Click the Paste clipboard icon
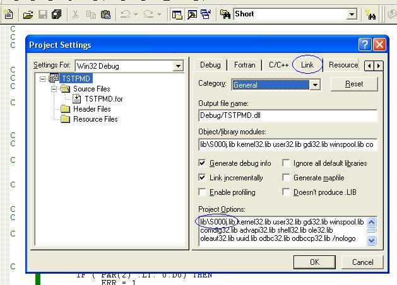Screen dimensions: 397x285 106,14
